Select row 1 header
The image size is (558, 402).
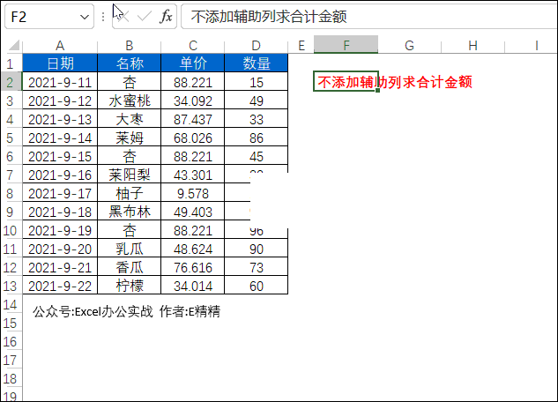point(10,63)
